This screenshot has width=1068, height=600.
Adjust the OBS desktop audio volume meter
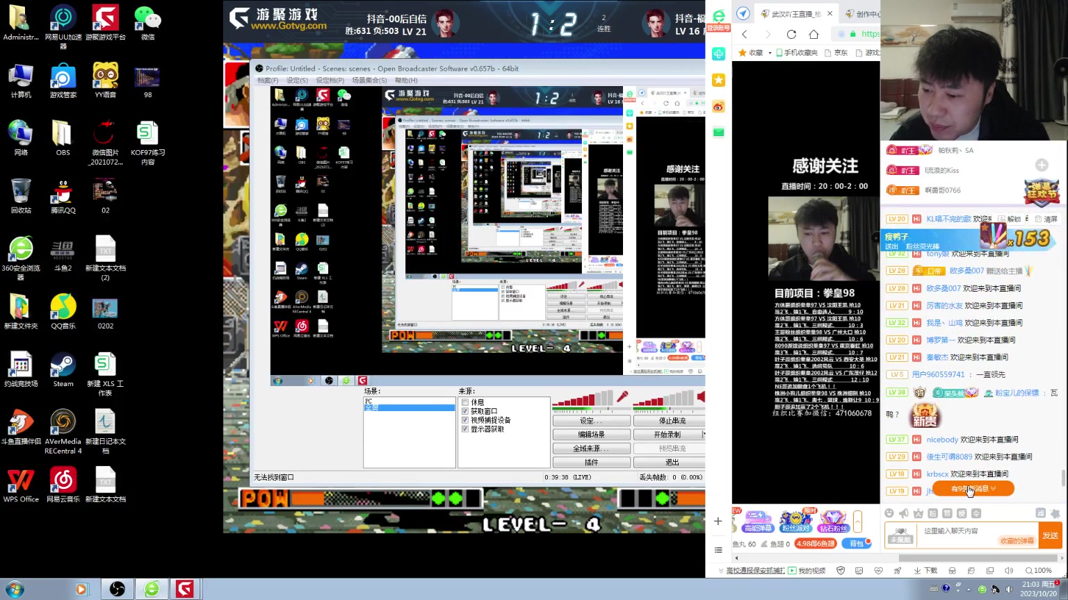click(x=663, y=399)
